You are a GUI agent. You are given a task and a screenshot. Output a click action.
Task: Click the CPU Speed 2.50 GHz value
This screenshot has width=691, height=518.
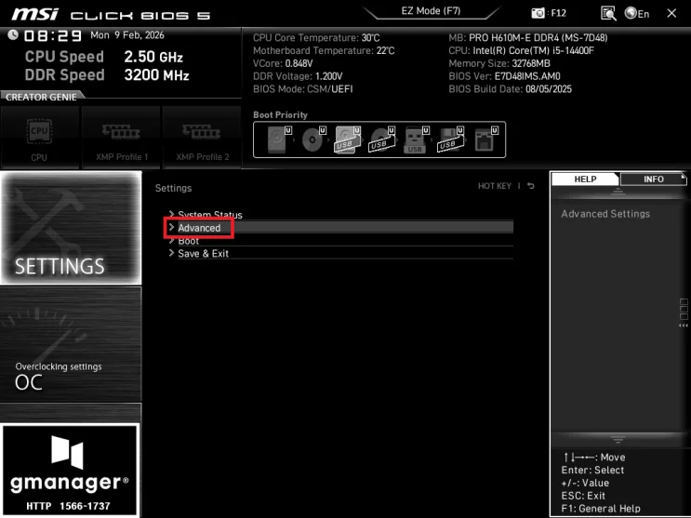tap(153, 57)
